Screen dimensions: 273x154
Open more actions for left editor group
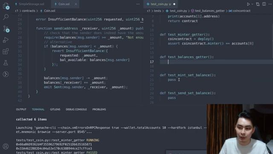[x=138, y=4]
